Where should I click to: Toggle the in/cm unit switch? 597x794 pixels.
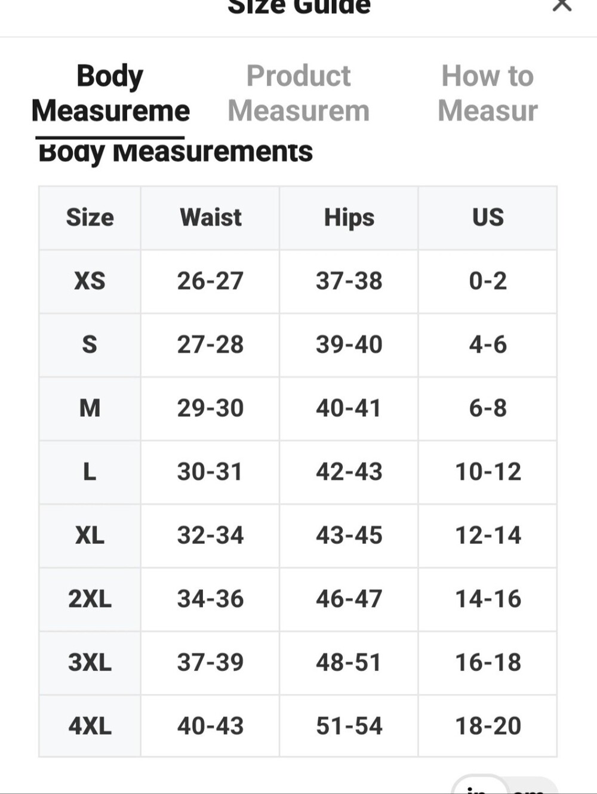504,786
